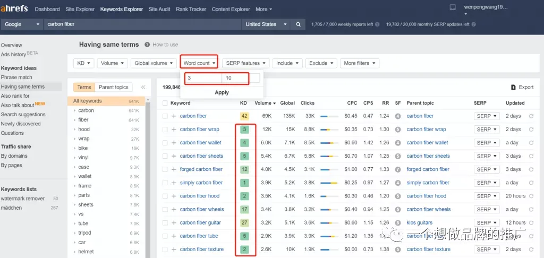Add carbon fiber wallet with plus icon
Screen dimensions: 544x258
pos(174,143)
